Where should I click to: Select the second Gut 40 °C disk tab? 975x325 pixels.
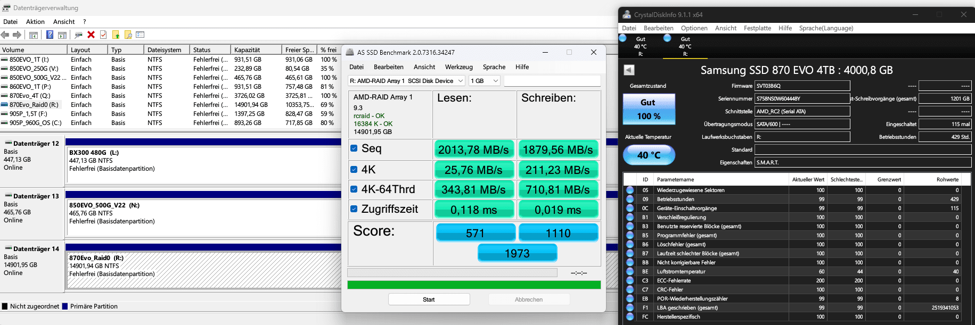(x=685, y=46)
